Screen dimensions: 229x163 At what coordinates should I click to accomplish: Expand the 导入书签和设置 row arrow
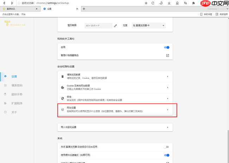pyautogui.click(x=168, y=127)
